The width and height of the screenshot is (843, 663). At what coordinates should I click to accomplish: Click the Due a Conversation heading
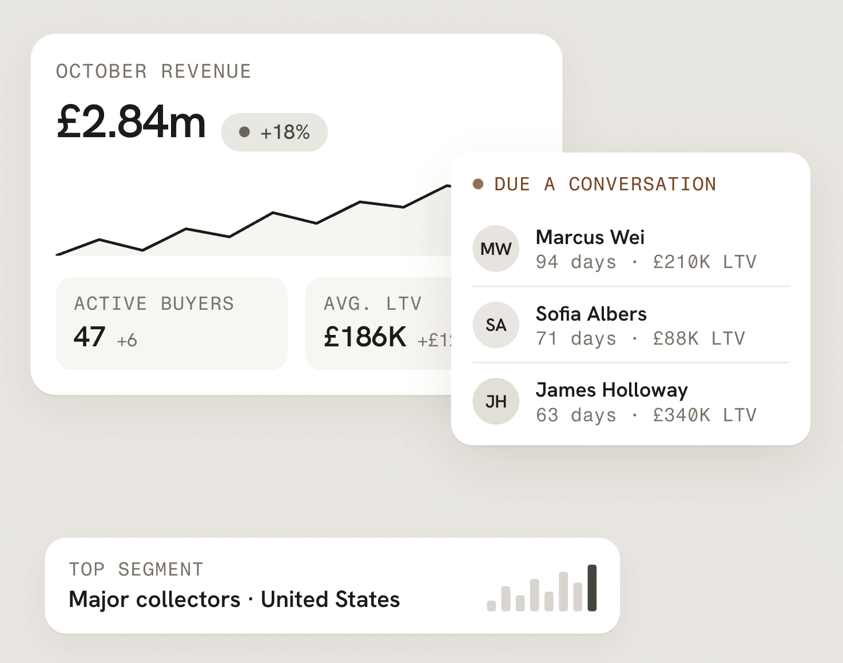coord(605,184)
